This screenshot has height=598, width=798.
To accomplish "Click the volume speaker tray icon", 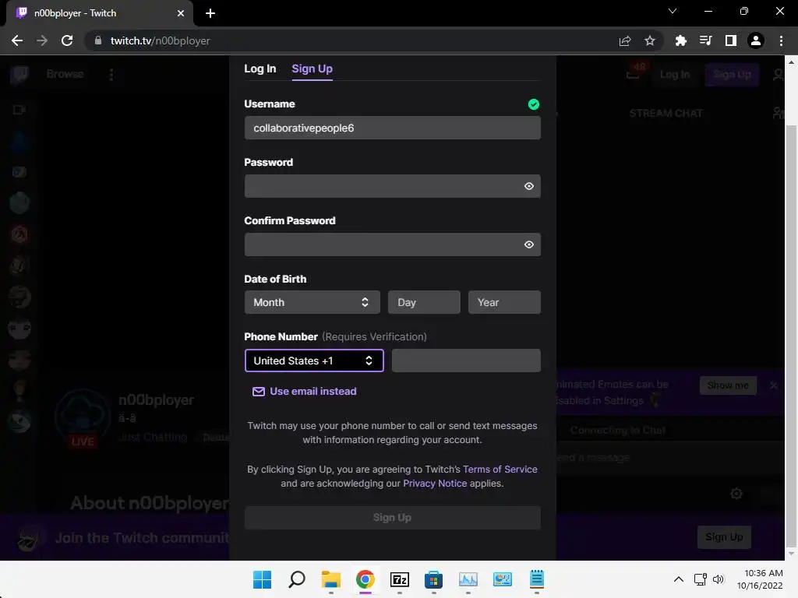I will tap(718, 579).
